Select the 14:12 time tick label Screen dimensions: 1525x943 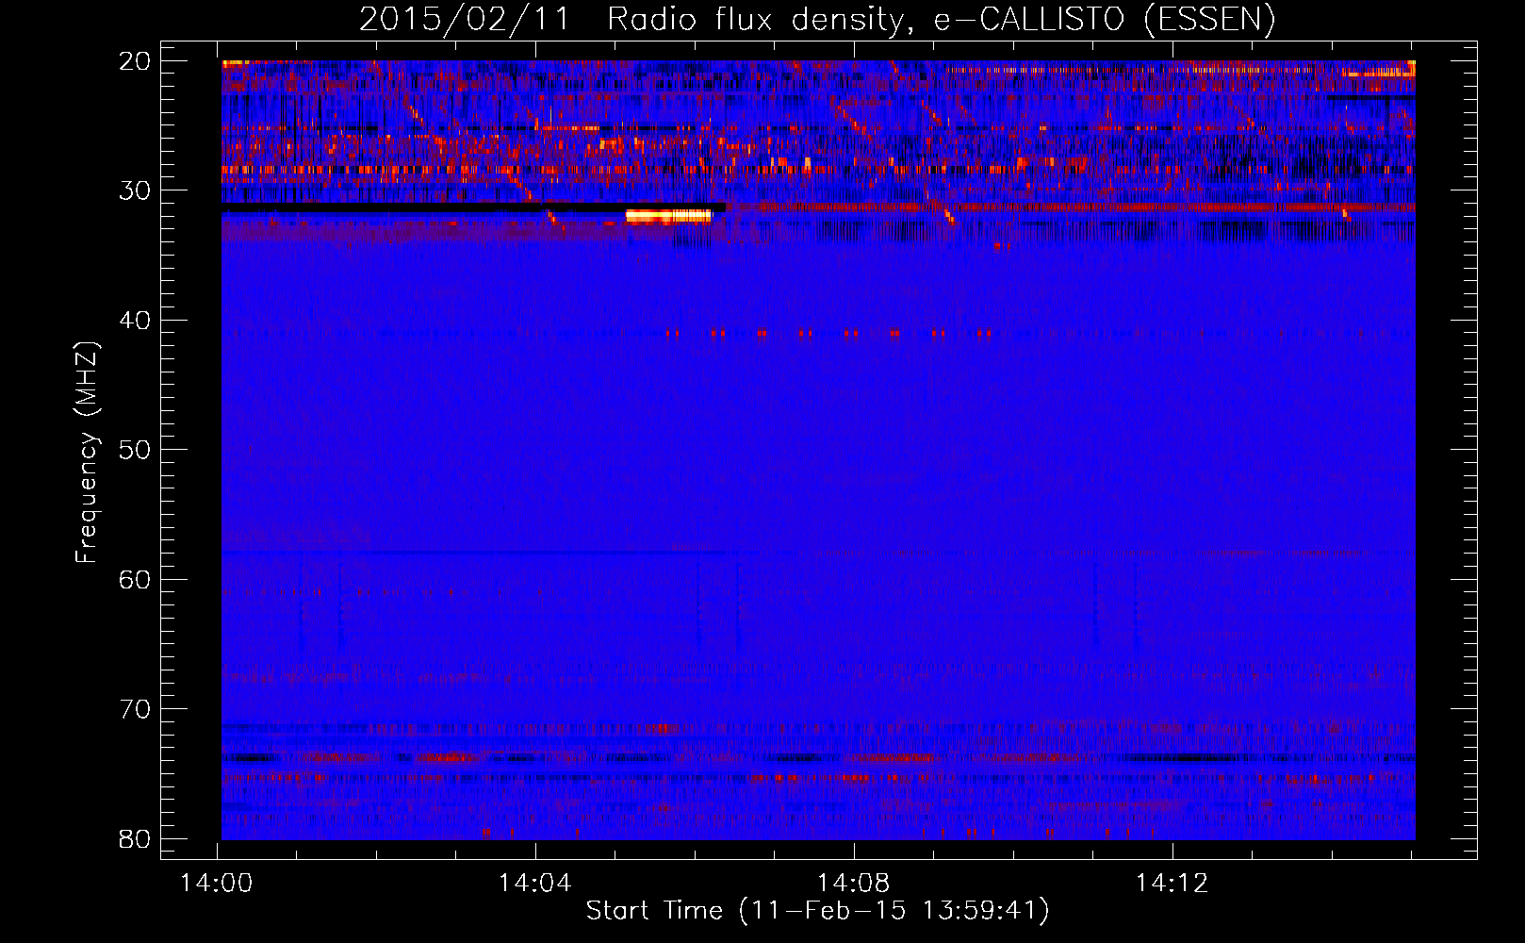click(x=1172, y=884)
